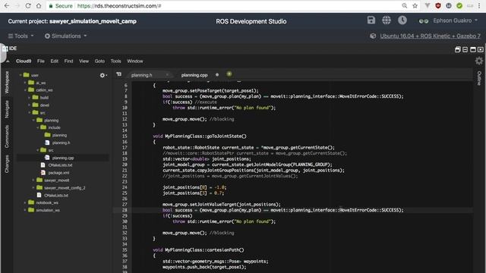The height and width of the screenshot is (273, 486).
Task: Click browser reload button
Action: (28, 5)
